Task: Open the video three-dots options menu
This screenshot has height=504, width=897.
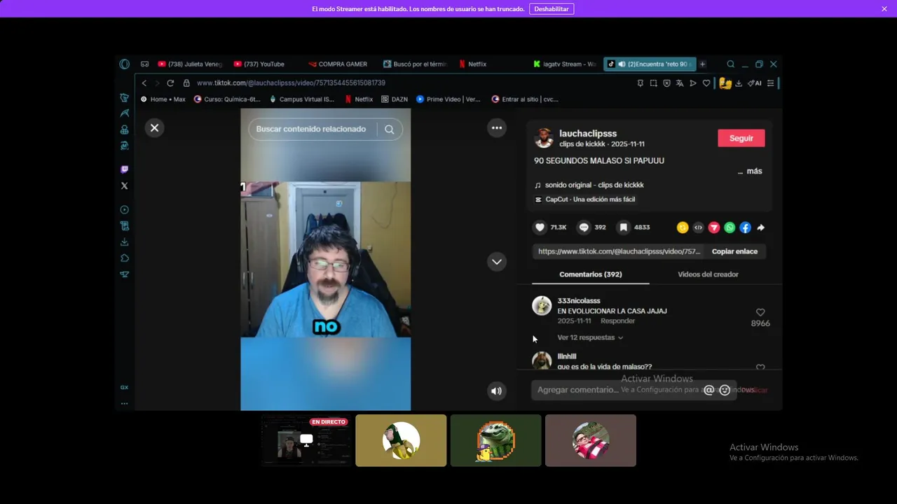Action: [497, 127]
